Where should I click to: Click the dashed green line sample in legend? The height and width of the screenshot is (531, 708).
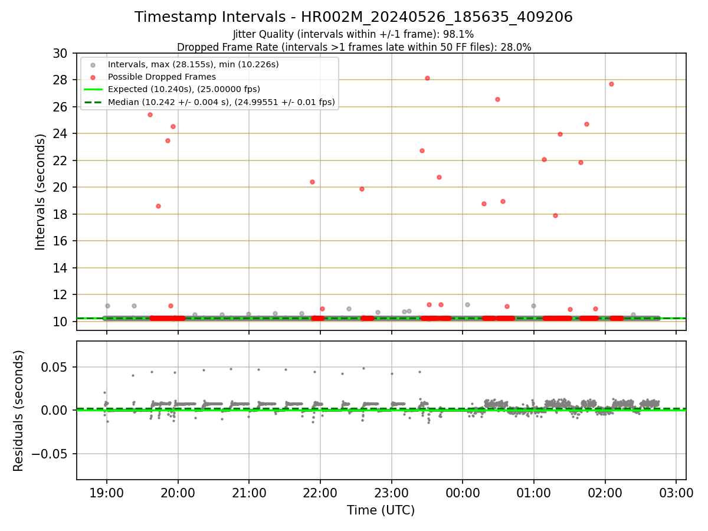click(93, 102)
